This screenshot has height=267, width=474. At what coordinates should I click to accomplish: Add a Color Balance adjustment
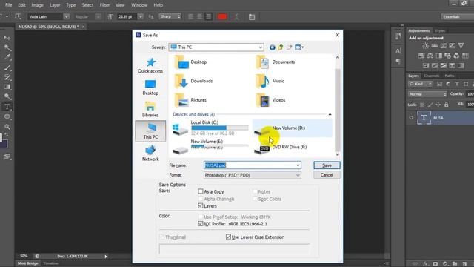pyautogui.click(x=430, y=56)
